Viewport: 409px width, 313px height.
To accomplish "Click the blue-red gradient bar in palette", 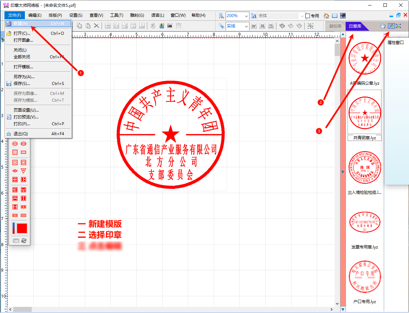I will [x=14, y=228].
